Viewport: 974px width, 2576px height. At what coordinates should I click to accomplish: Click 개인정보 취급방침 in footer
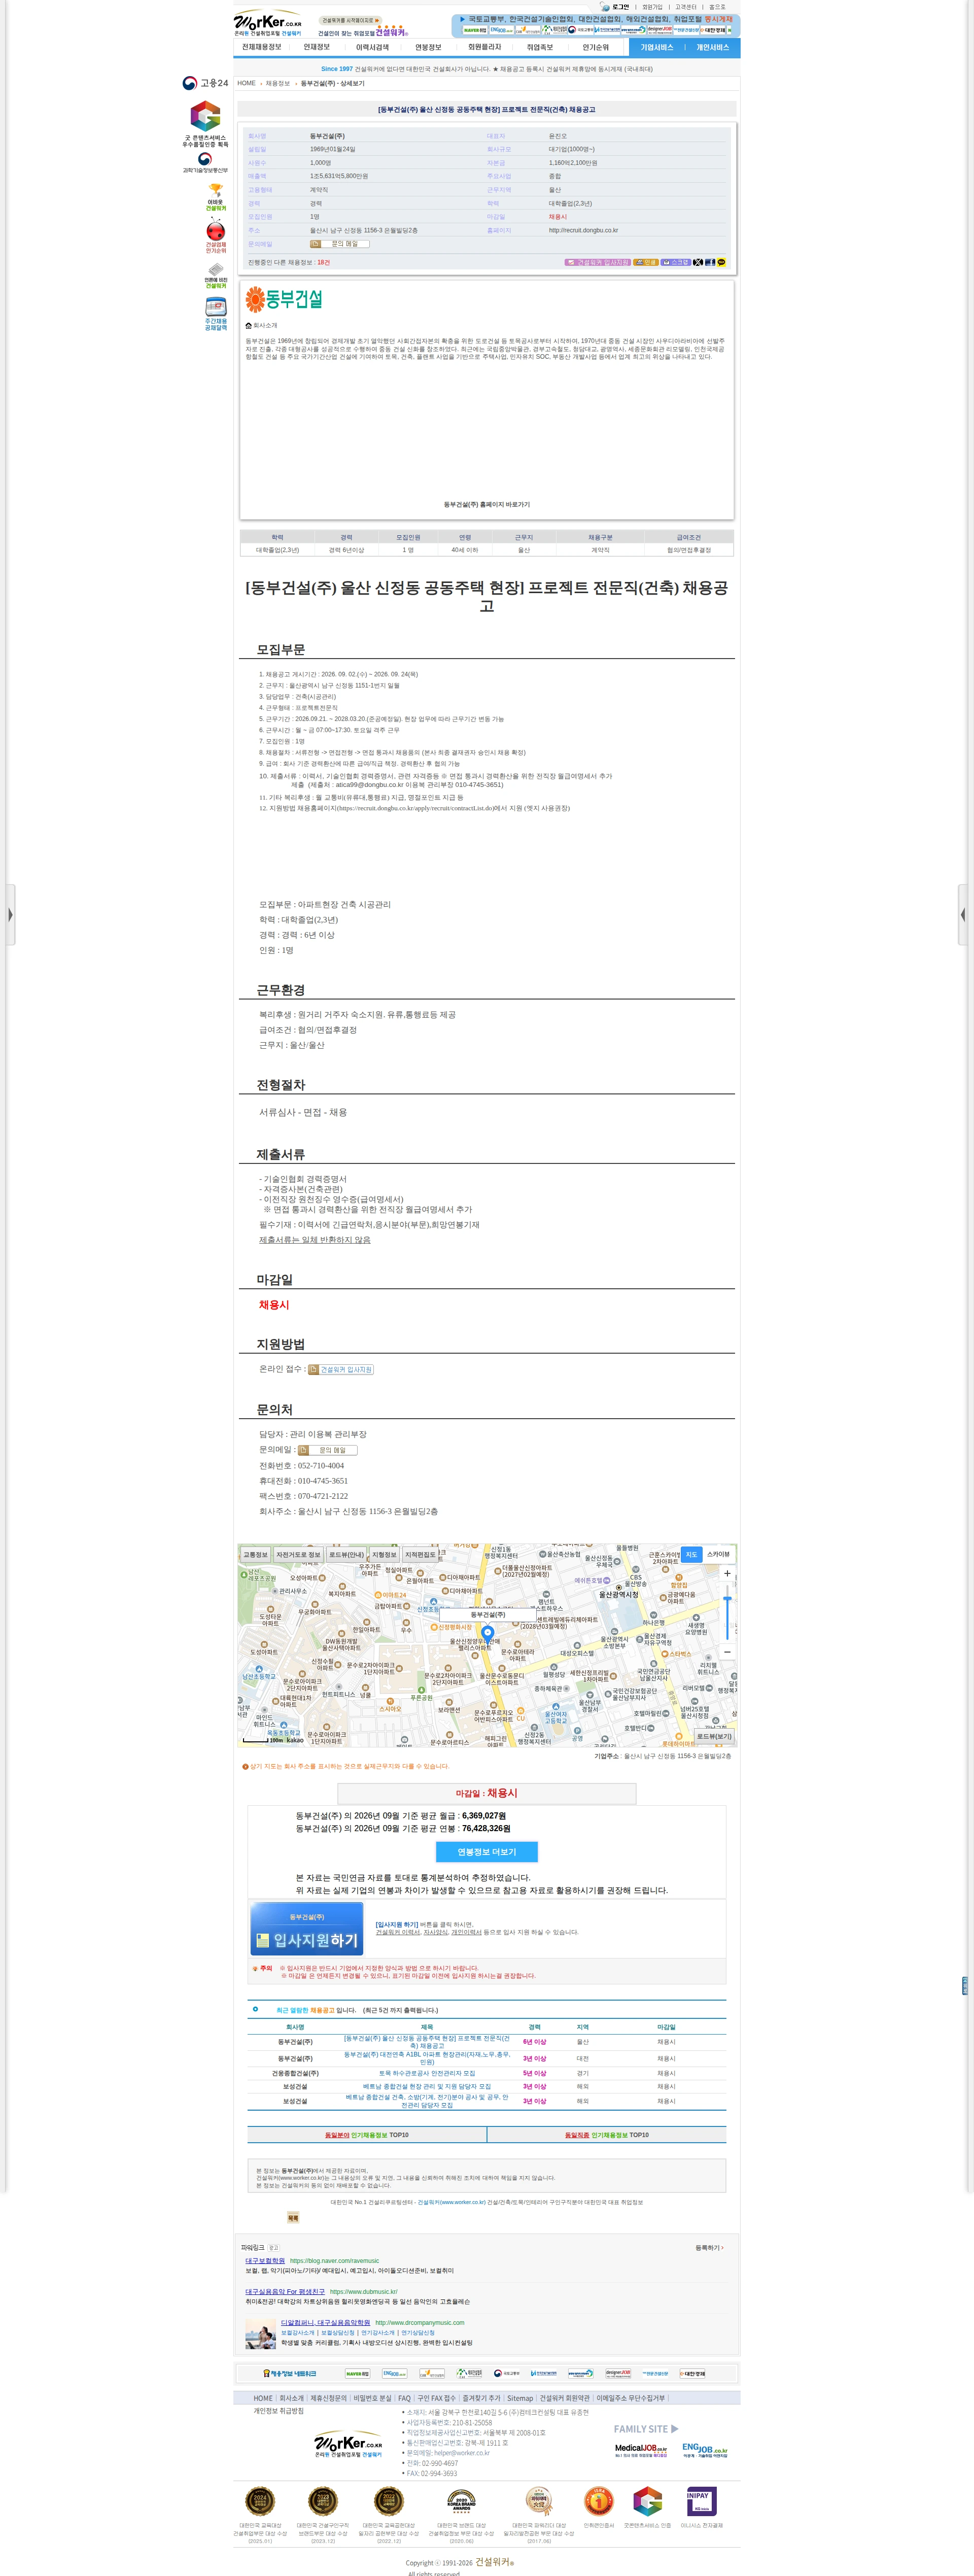(x=279, y=2411)
